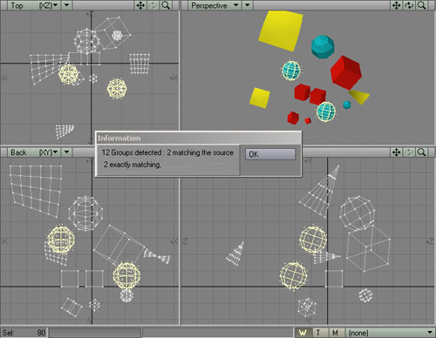Click the large wireframe grid plane in Back view
This screenshot has height=338, width=436.
click(36, 191)
